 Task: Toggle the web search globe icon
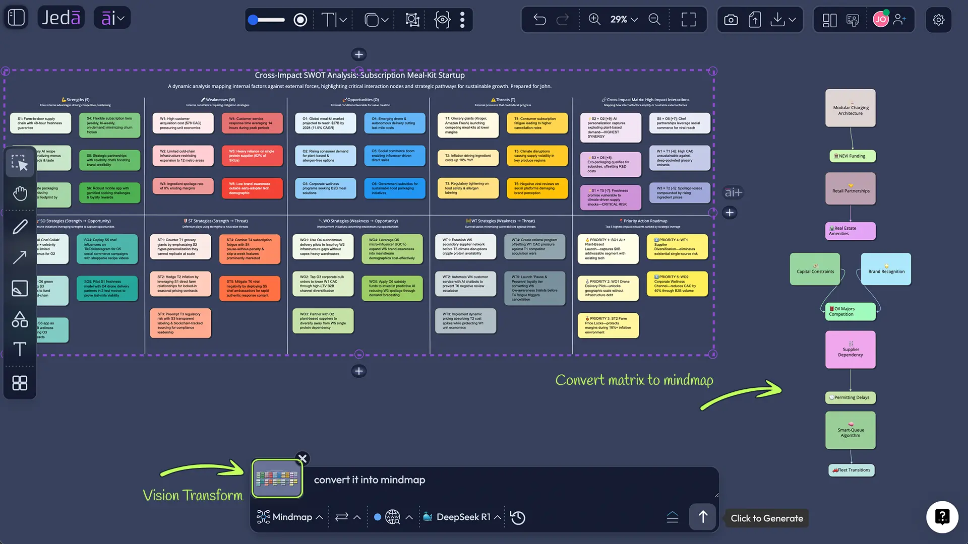pos(392,517)
